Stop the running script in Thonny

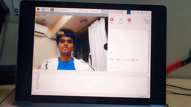click(112, 21)
